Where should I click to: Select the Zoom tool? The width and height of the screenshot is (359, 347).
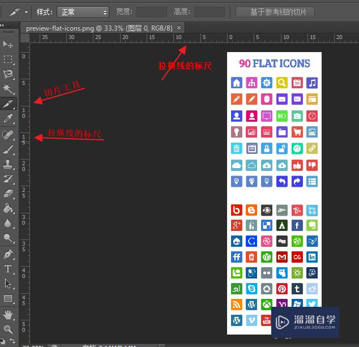(x=8, y=329)
